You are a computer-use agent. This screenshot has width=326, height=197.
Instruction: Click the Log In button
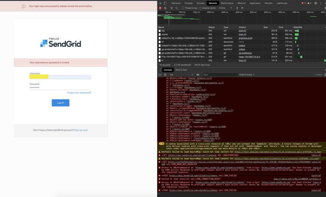click(61, 103)
